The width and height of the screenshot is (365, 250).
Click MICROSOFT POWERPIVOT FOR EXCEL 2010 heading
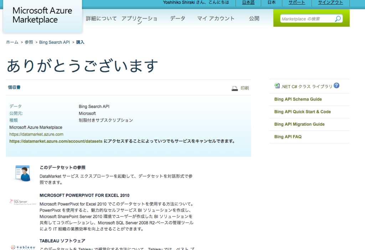tap(84, 196)
